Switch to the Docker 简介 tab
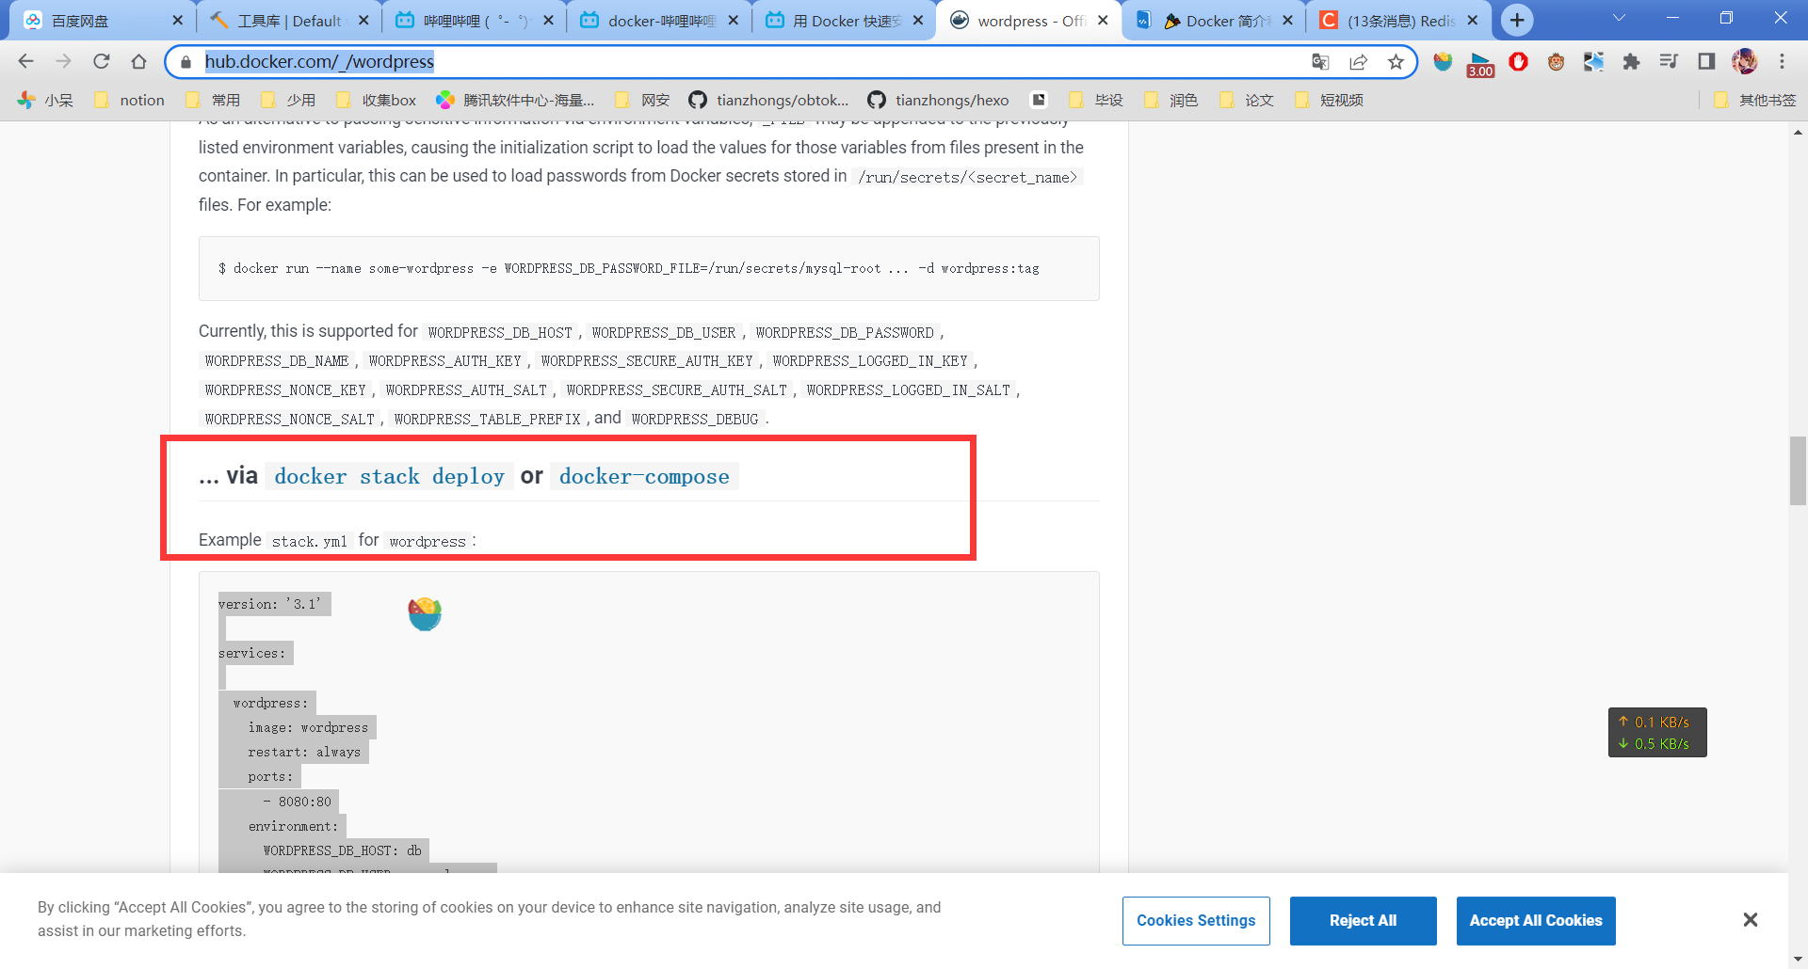Screen dimensions: 1808x969 tap(1217, 21)
